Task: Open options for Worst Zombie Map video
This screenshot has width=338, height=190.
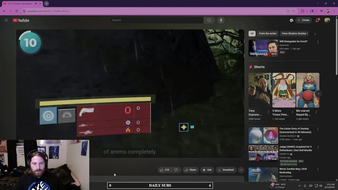Action: coord(318,169)
